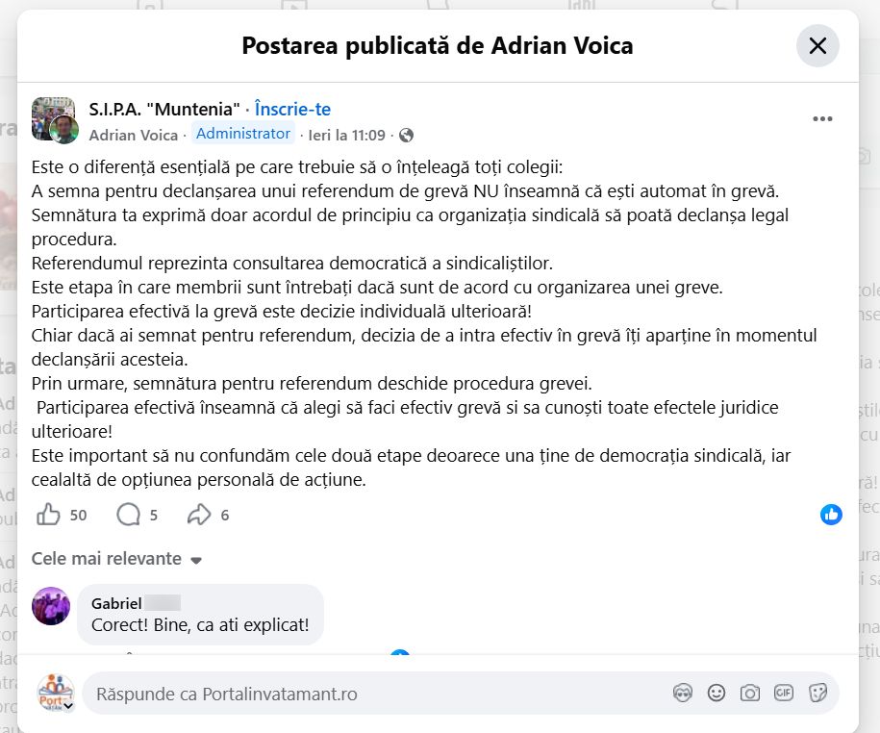Expand the 'Cele mai relevante' comment sorting

[116, 559]
